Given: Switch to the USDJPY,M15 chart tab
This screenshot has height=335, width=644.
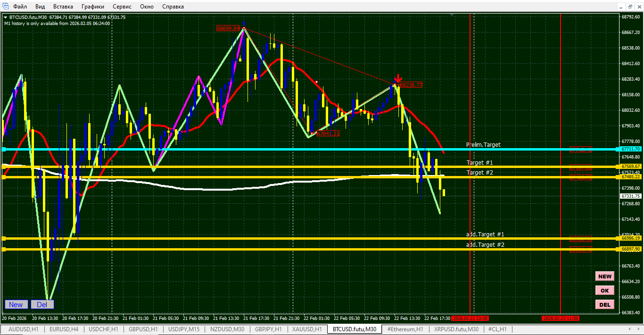Looking at the screenshot, I should pos(184,329).
